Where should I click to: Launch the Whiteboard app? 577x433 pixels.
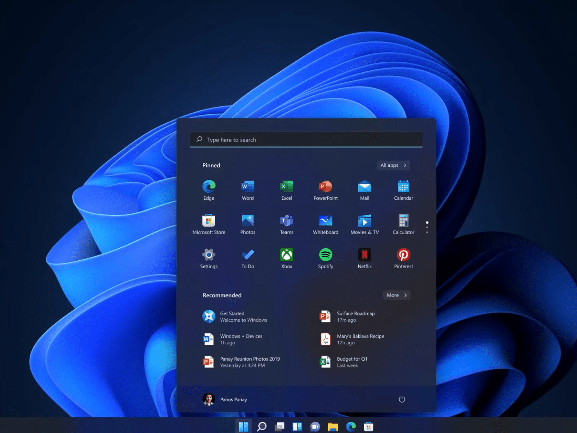tap(325, 224)
